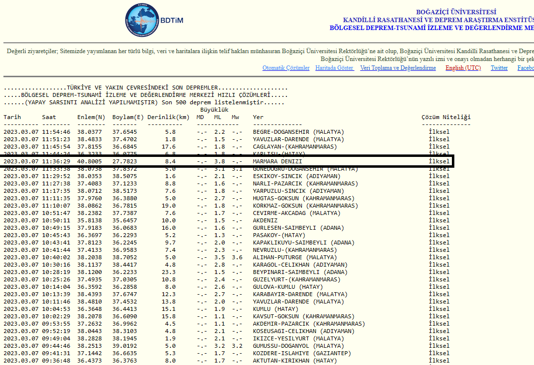Click the Derinlik(km) column header

tap(169, 117)
